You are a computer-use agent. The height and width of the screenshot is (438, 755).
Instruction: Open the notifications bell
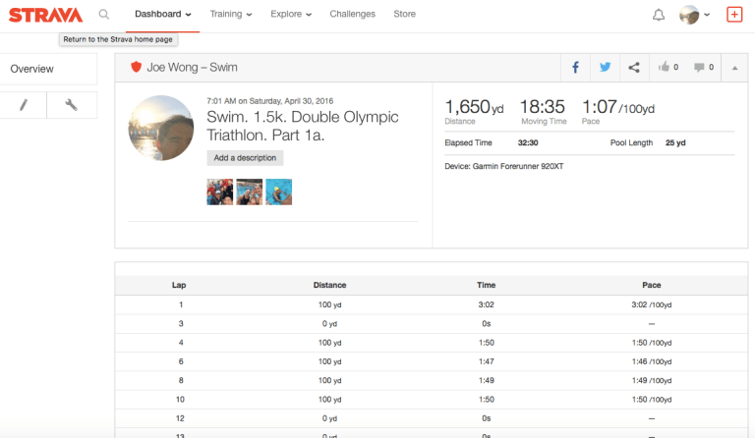(659, 15)
